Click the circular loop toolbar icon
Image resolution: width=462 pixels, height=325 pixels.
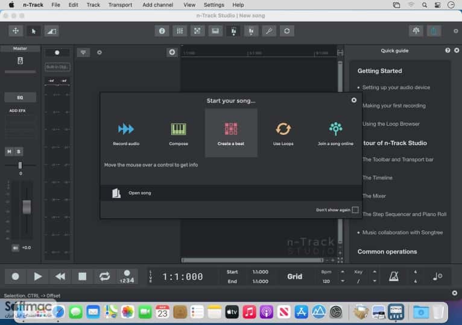coord(286,31)
